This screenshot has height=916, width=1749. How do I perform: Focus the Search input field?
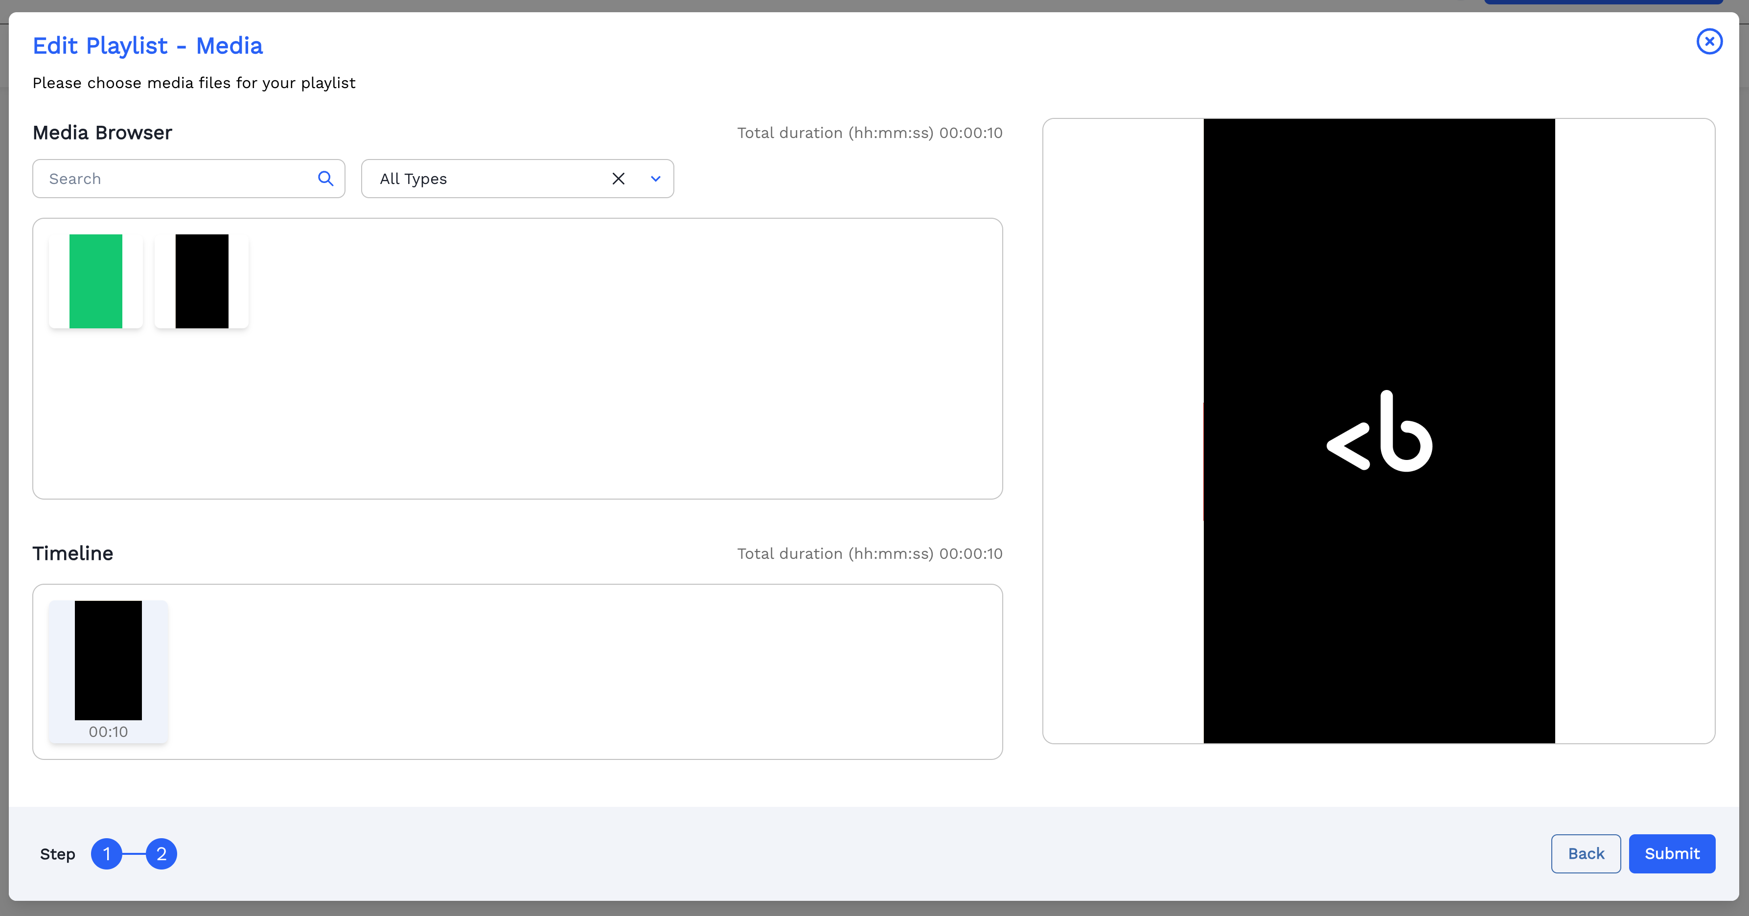pos(177,179)
